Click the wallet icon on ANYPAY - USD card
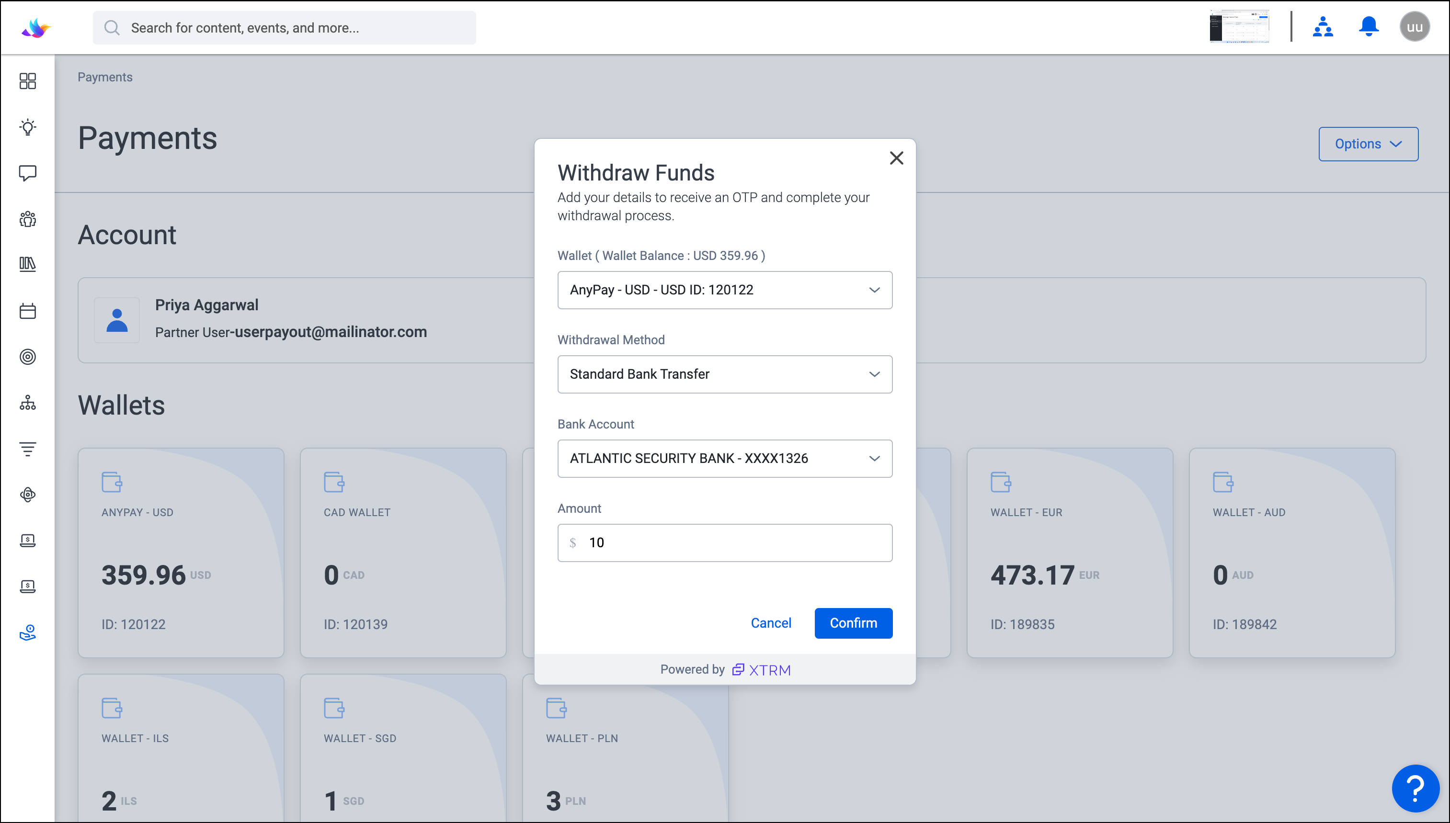This screenshot has height=823, width=1450. pyautogui.click(x=112, y=482)
